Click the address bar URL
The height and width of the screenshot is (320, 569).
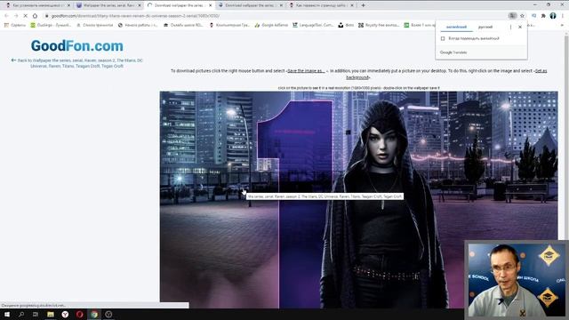point(135,16)
